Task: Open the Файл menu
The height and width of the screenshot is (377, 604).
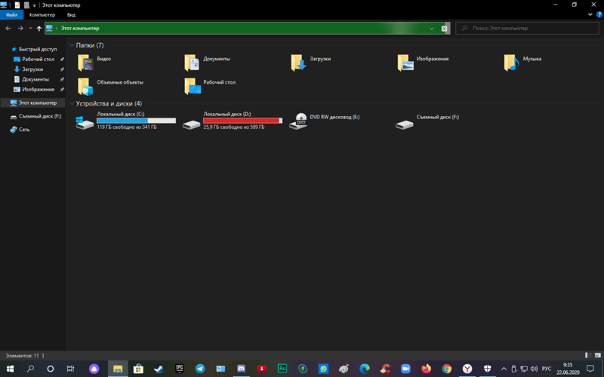Action: [x=11, y=15]
